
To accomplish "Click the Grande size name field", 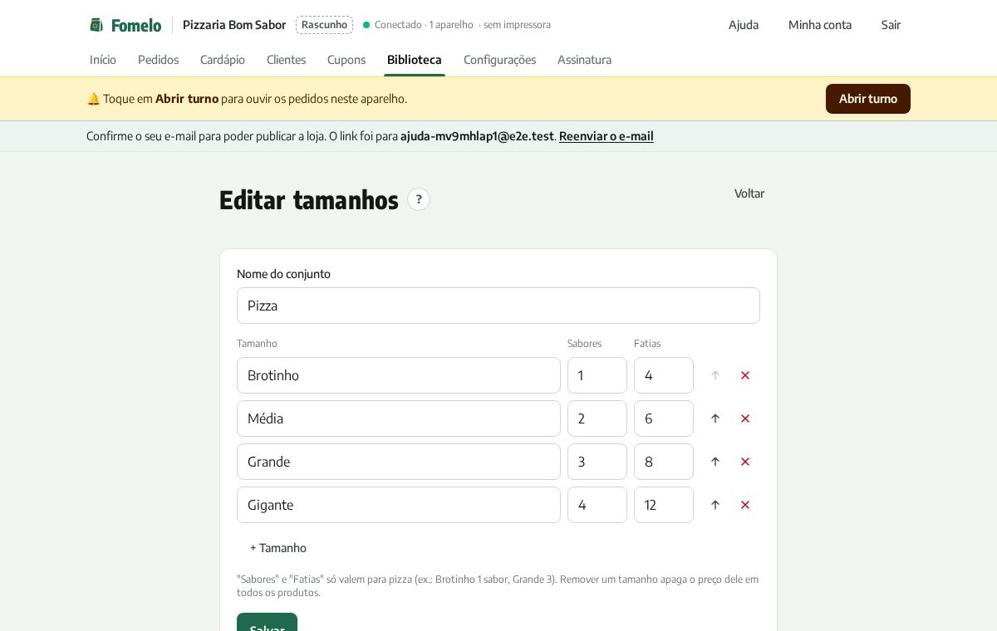I will (399, 462).
